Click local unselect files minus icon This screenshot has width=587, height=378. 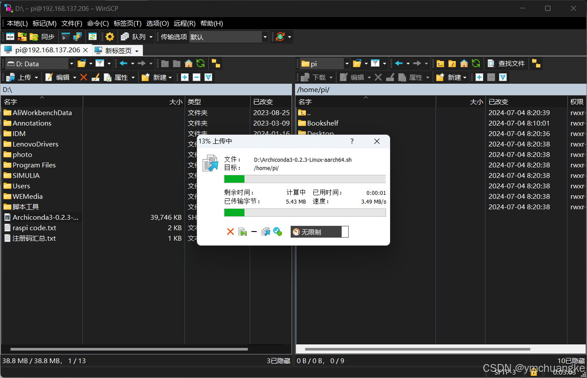(197, 77)
